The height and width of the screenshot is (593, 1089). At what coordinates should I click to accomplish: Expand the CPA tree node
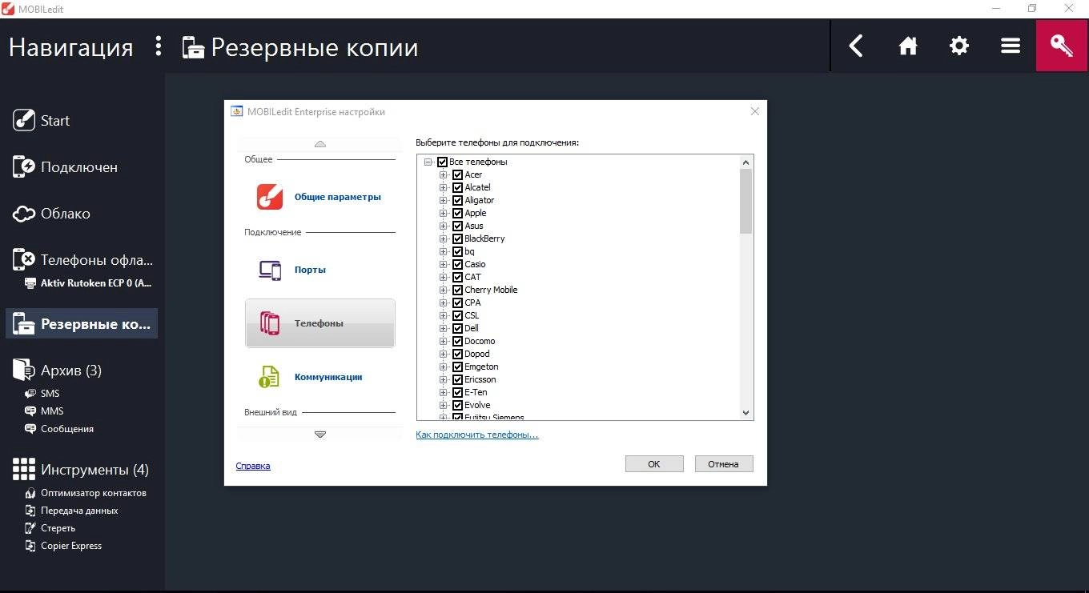pos(444,303)
